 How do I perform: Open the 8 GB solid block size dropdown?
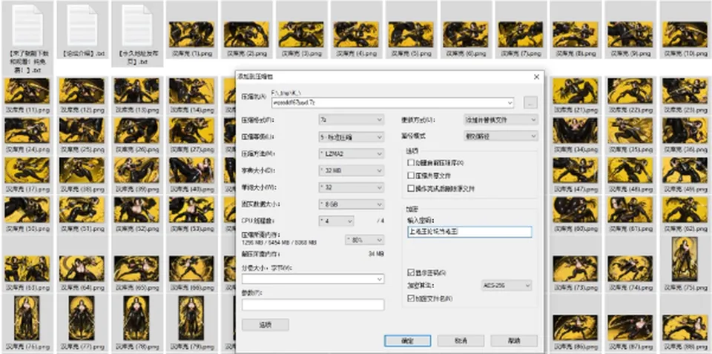point(352,204)
